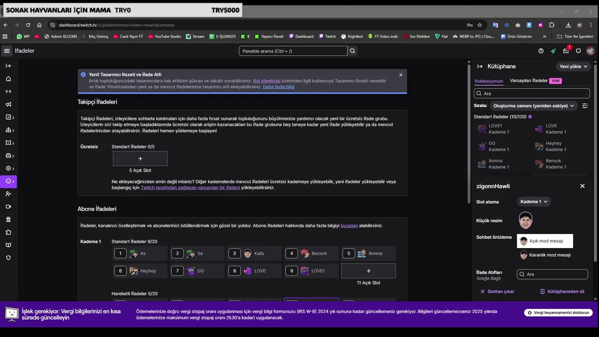Click the add-person icon in the sidebar
599x337 pixels.
point(8,194)
